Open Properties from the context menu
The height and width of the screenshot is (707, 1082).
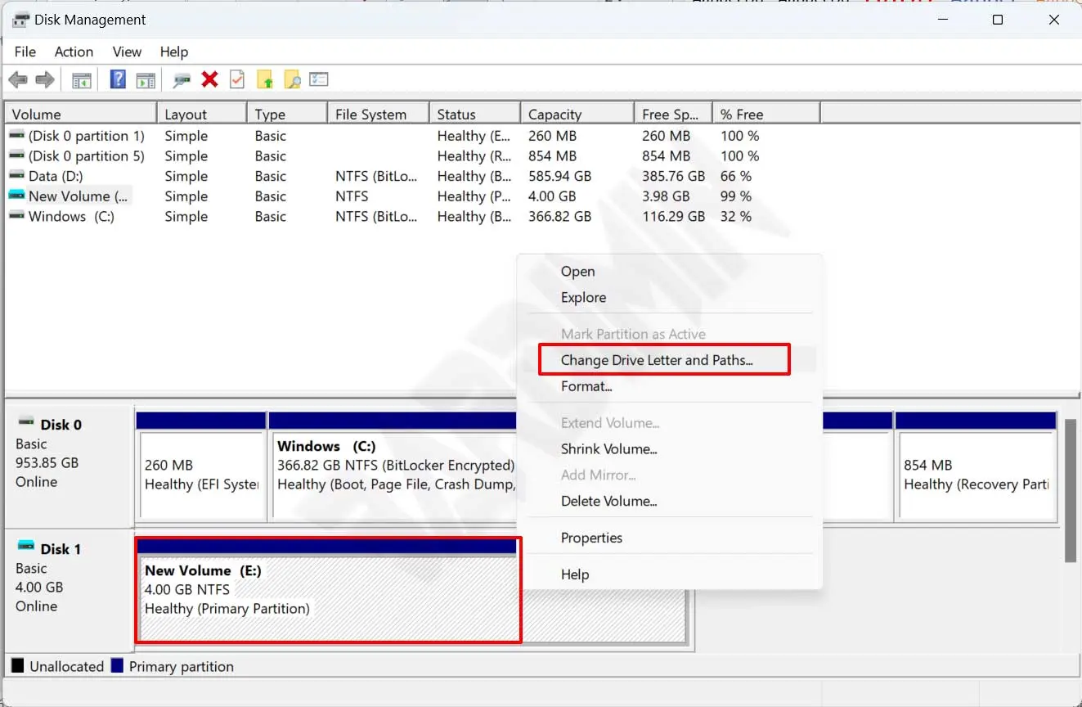tap(591, 538)
